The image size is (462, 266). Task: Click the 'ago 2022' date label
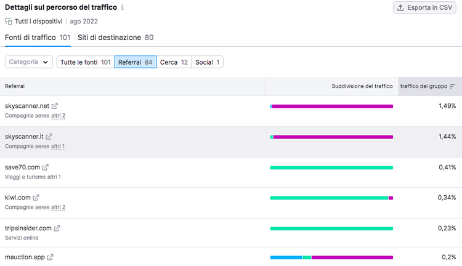click(x=84, y=22)
